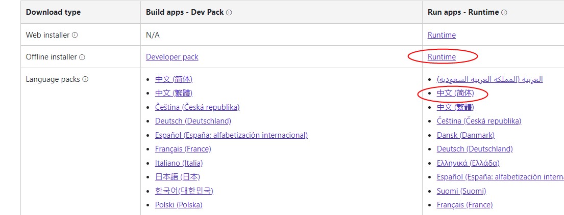Open Čeština Dev Pack language pack

coord(198,107)
